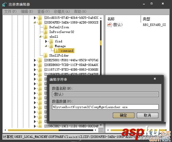Close the 编辑字符串 dialog
Screen dimensions: 172x142
pyautogui.click(x=155, y=79)
